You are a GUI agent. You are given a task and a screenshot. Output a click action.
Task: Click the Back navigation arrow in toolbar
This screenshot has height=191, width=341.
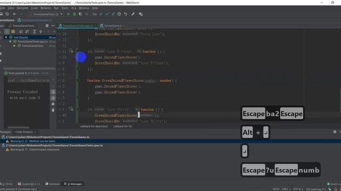(14, 14)
